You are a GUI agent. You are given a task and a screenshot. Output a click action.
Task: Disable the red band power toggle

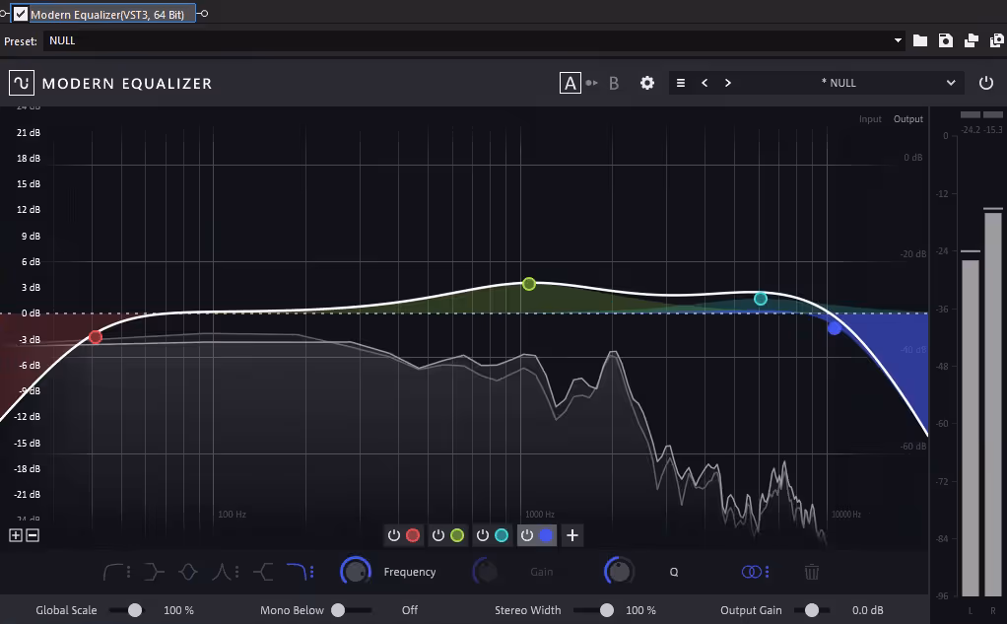[394, 535]
